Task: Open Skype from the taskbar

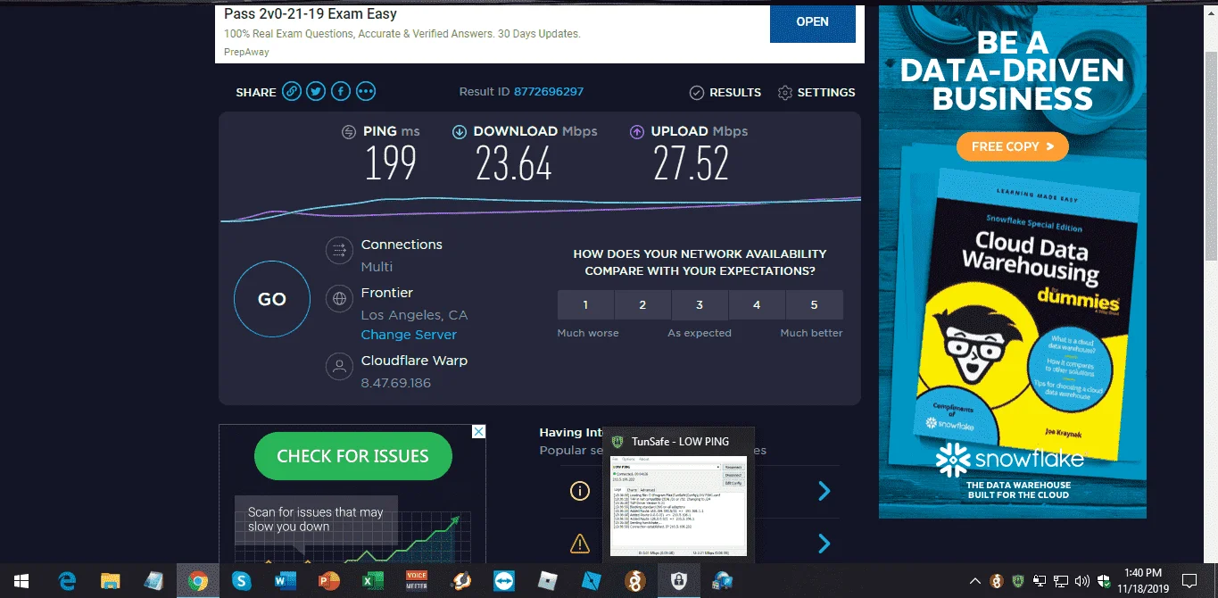Action: tap(241, 581)
